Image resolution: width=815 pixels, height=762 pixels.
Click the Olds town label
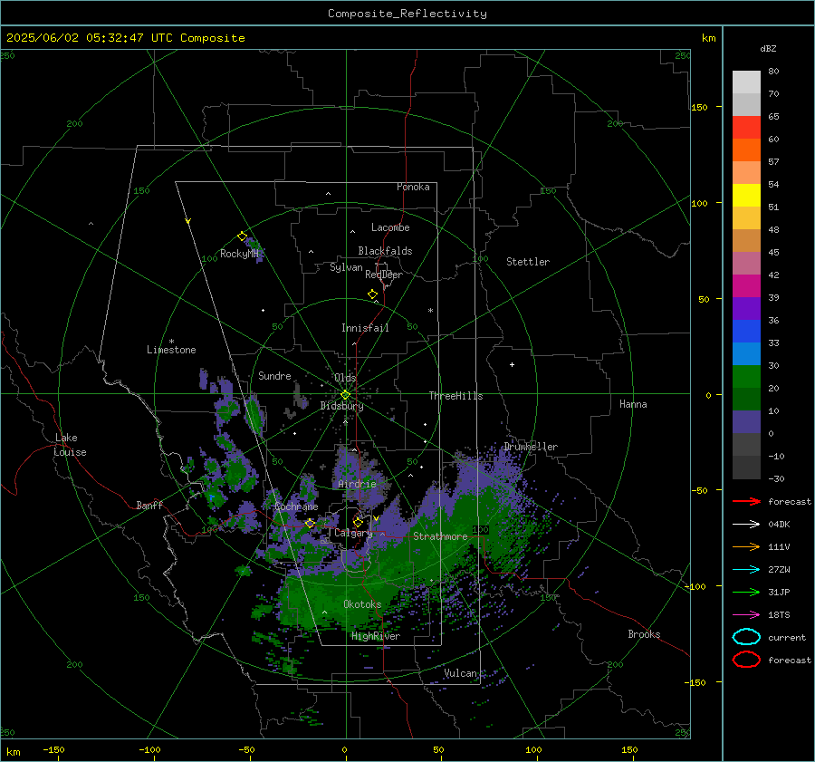(x=345, y=378)
